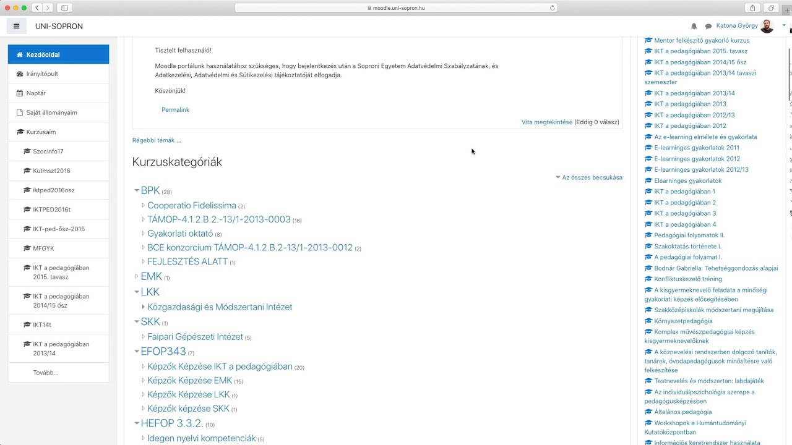Show Safari tab overview
Image resolution: width=792 pixels, height=445 pixels.
click(771, 8)
